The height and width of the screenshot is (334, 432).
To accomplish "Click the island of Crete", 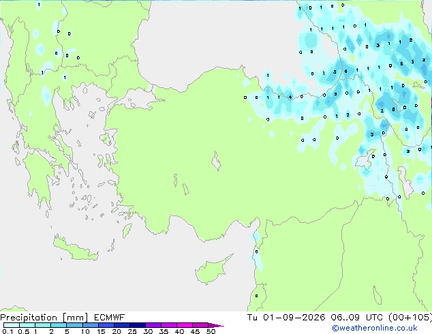I will pos(76,248).
